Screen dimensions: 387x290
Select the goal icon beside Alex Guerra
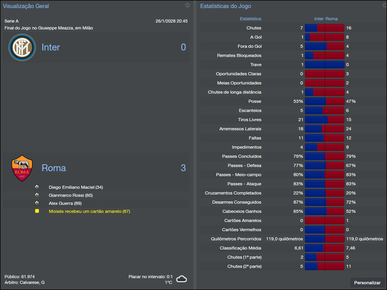(x=37, y=203)
